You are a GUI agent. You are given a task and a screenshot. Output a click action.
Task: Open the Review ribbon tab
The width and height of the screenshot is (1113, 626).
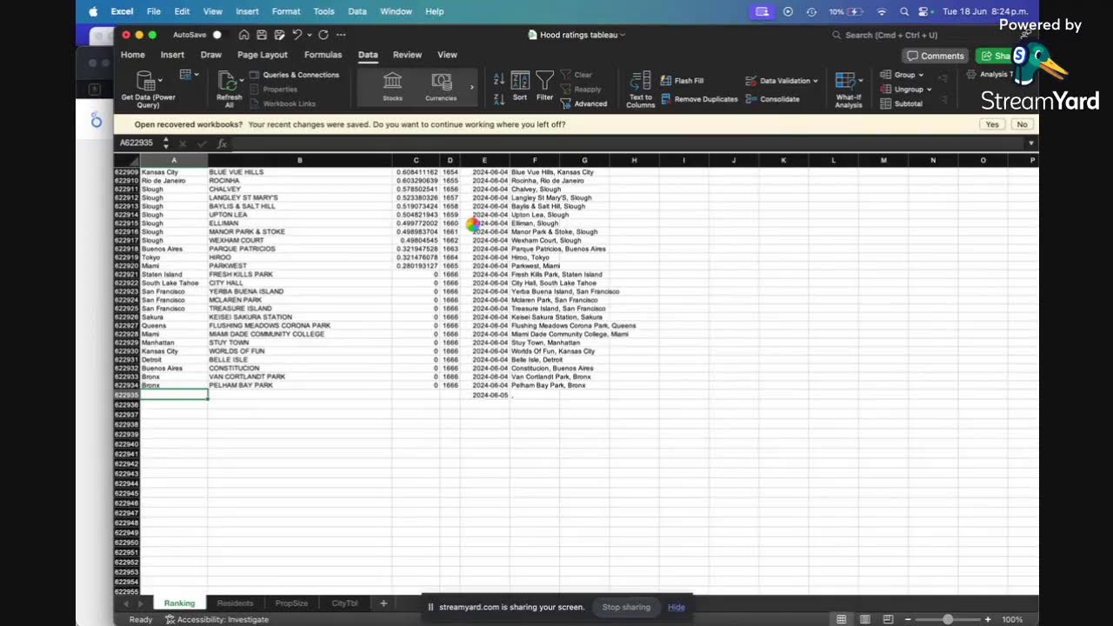tap(407, 55)
